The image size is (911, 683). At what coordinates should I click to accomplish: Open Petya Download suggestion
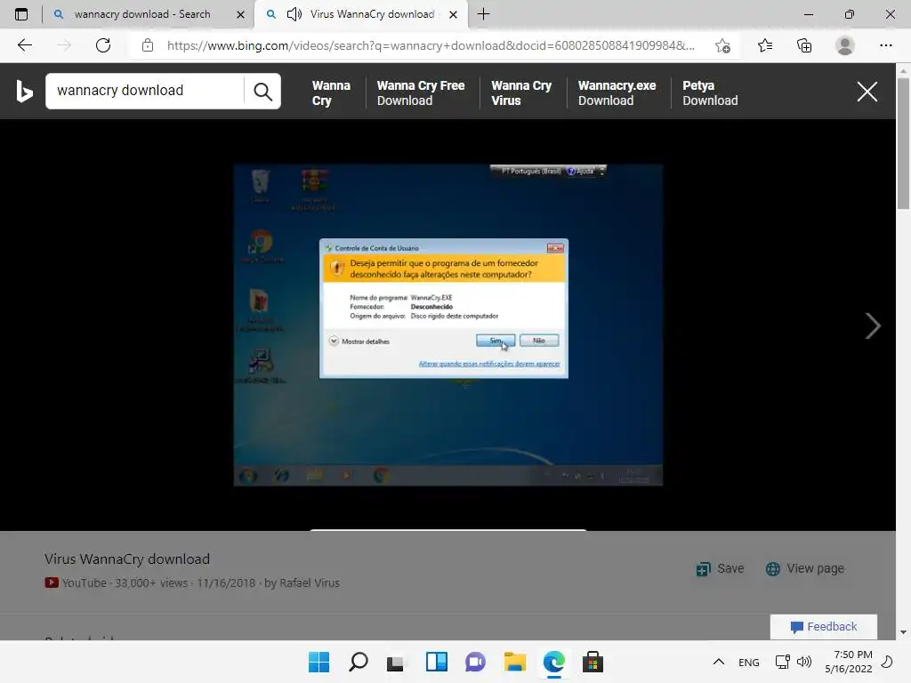pyautogui.click(x=710, y=92)
